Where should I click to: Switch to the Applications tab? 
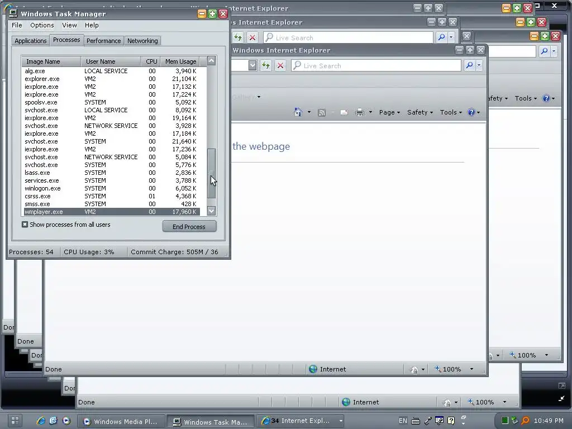(x=31, y=41)
